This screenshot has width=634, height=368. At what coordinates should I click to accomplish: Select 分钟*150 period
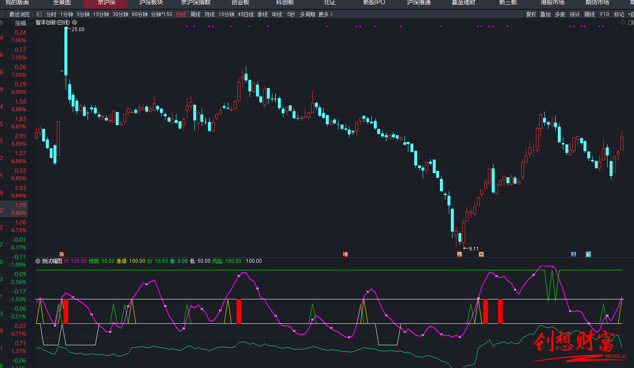tap(162, 14)
